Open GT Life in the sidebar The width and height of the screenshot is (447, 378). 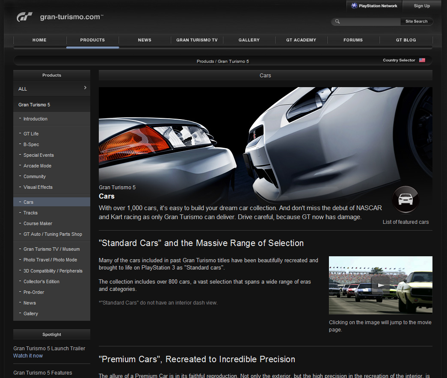[x=31, y=134]
